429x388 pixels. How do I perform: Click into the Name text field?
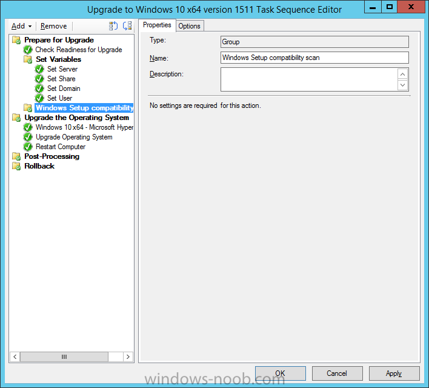click(314, 58)
